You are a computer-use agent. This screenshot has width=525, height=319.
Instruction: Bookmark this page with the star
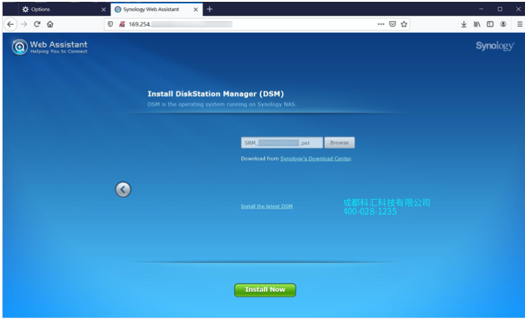click(404, 24)
